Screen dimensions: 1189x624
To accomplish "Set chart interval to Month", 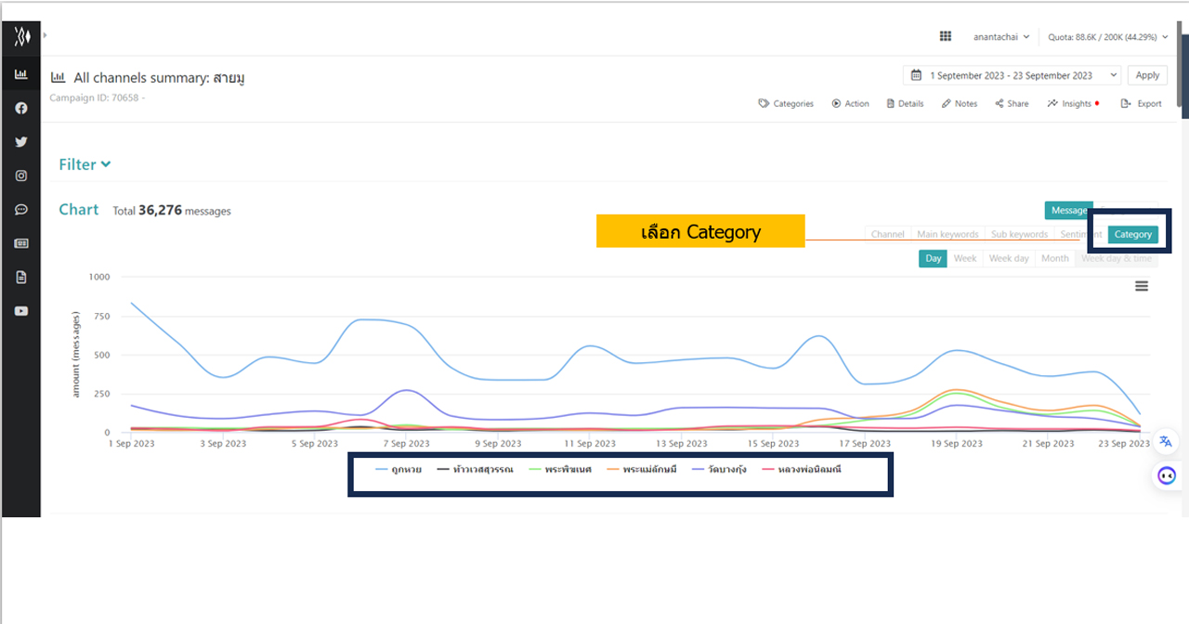I will 1055,258.
